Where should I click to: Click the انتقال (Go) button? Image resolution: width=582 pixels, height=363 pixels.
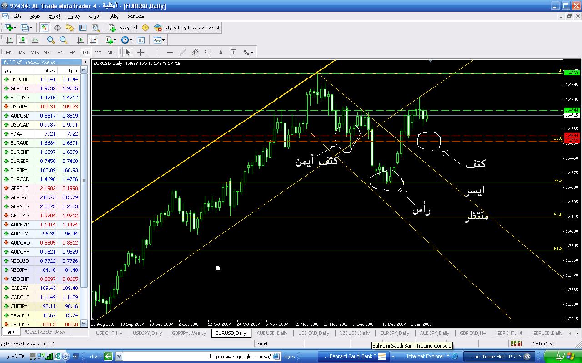101,357
